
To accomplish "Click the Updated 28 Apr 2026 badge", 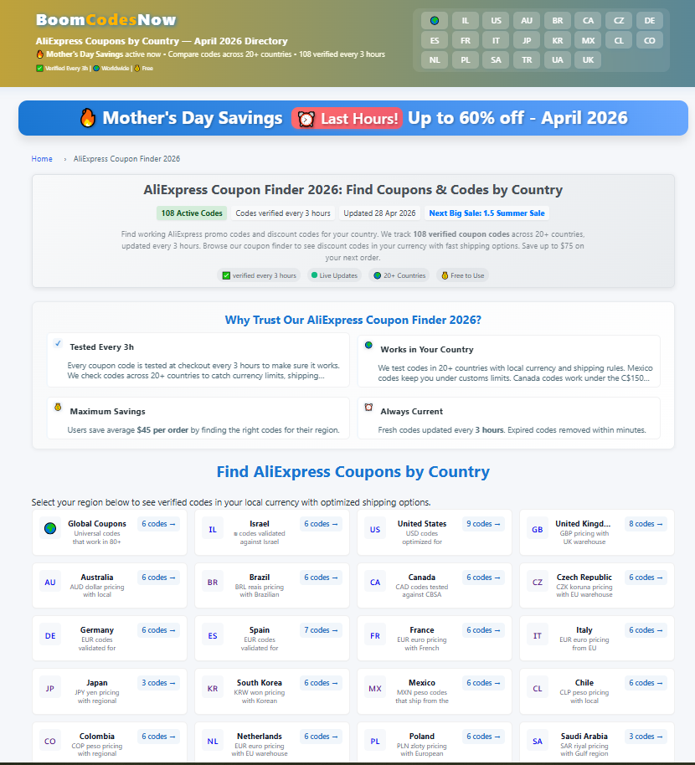I will pyautogui.click(x=379, y=213).
